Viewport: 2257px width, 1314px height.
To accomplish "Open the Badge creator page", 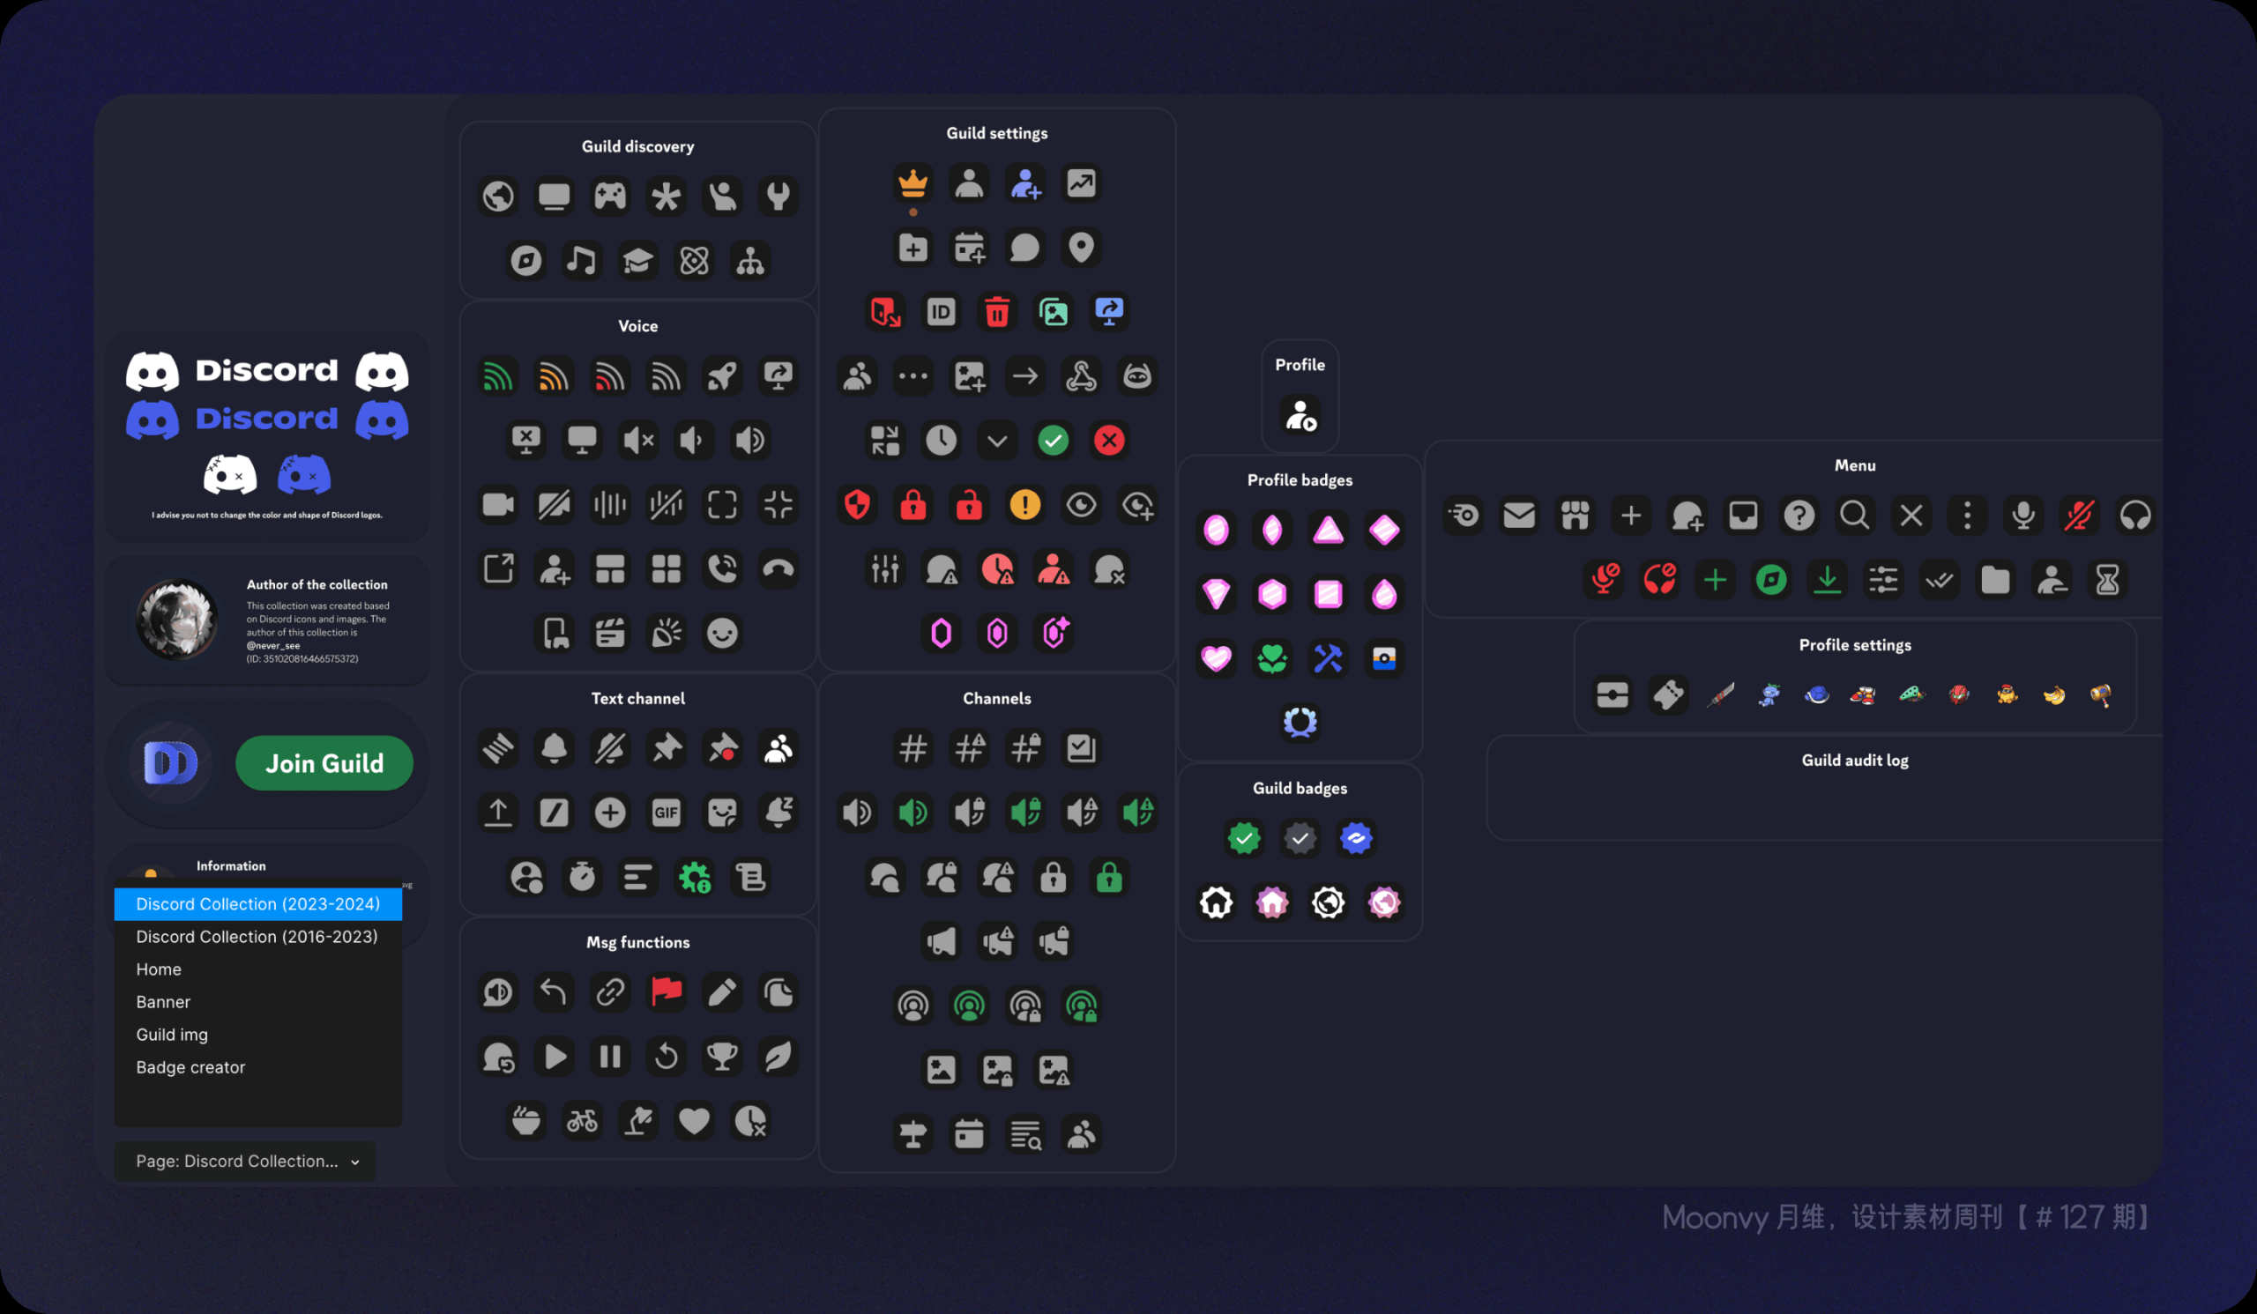I will 258,1067.
